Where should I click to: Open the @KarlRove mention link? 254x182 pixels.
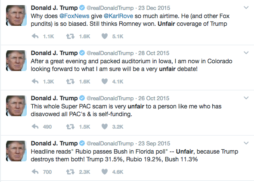pyautogui.click(x=118, y=16)
